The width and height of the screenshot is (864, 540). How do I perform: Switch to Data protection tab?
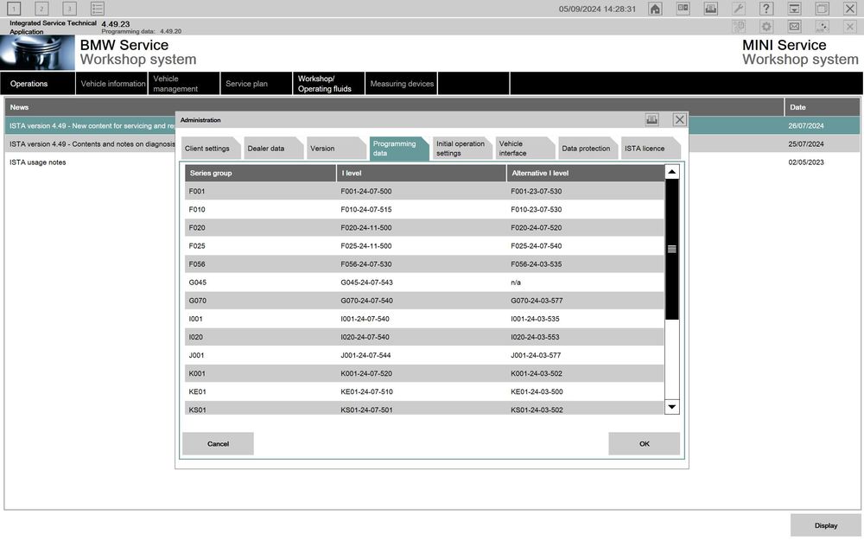point(588,149)
